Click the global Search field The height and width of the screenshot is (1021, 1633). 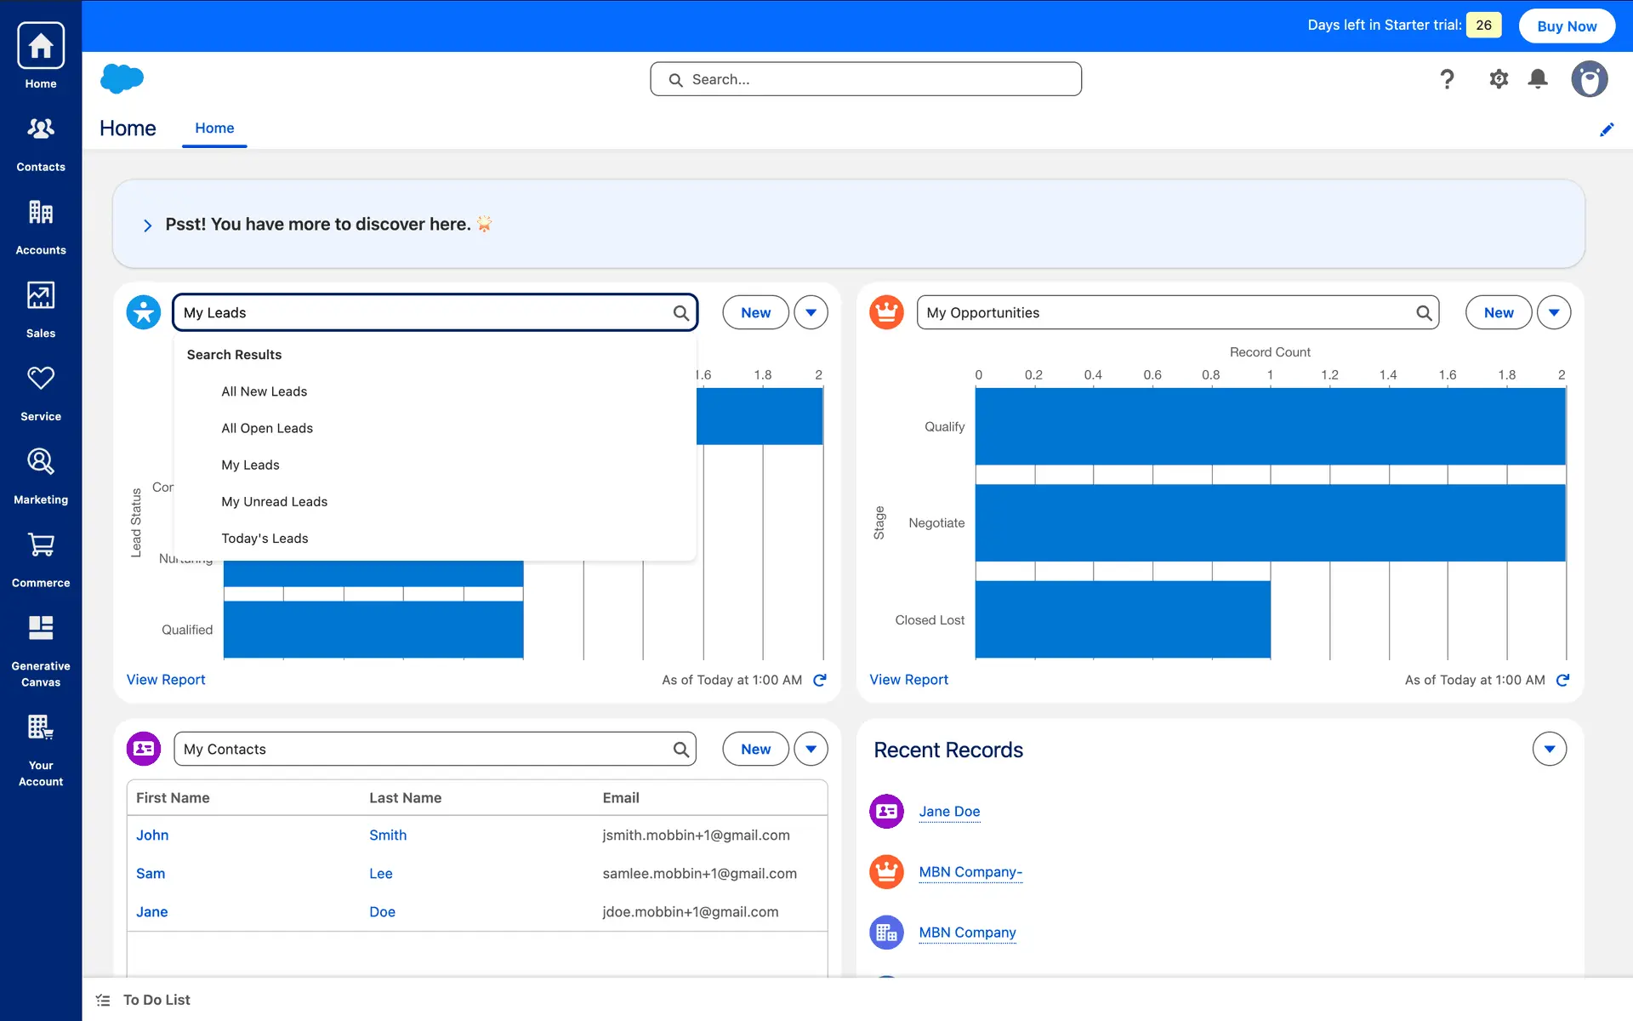coord(866,79)
